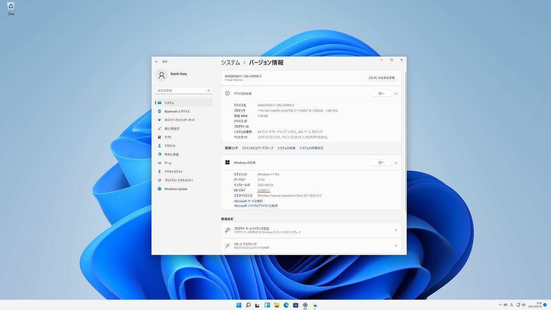Viewport: 551px width, 310px height.
Task: Open volume control in the system tray
Action: [523, 305]
